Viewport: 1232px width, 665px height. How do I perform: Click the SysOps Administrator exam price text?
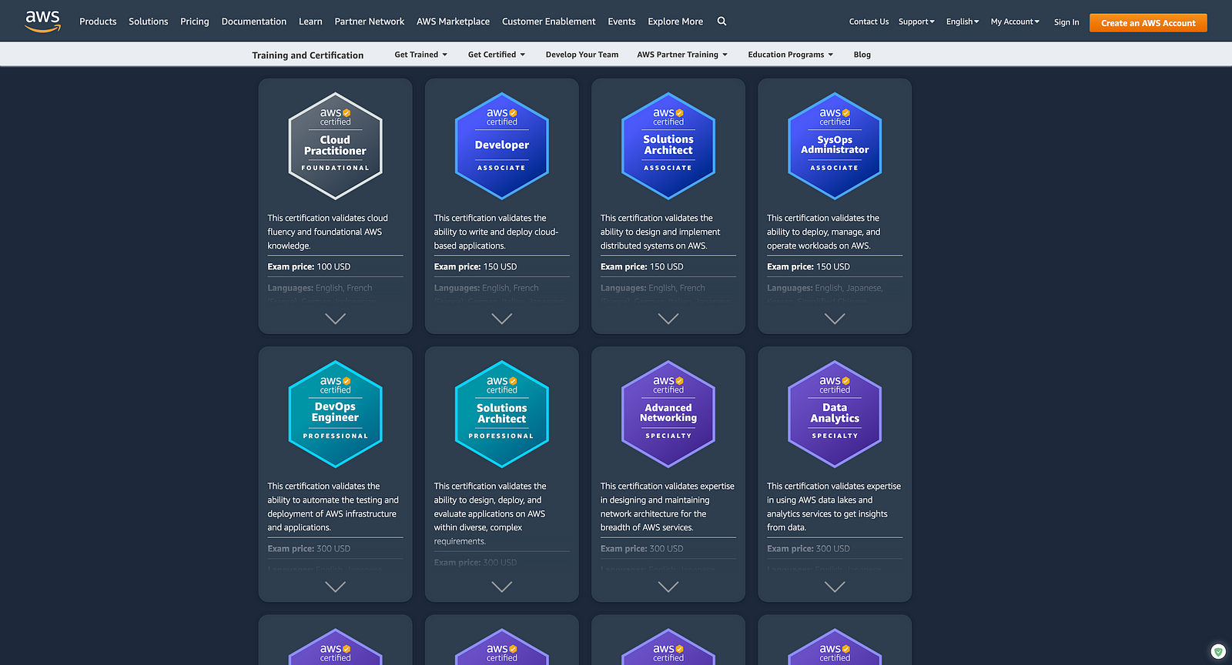point(808,267)
